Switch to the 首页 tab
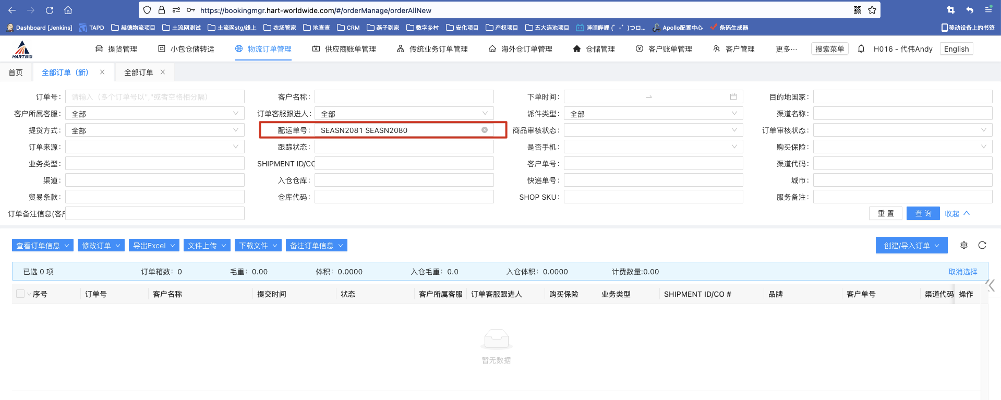This screenshot has width=1001, height=400. coord(16,72)
